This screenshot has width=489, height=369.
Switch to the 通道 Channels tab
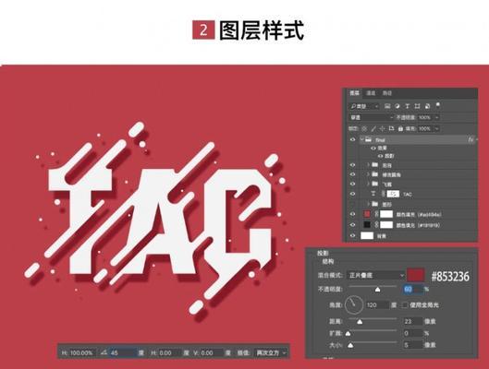371,93
